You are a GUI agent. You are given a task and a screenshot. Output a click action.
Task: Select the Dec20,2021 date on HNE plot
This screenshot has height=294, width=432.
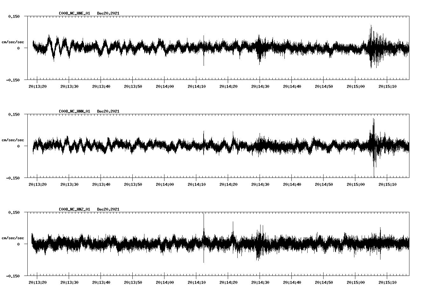click(108, 13)
